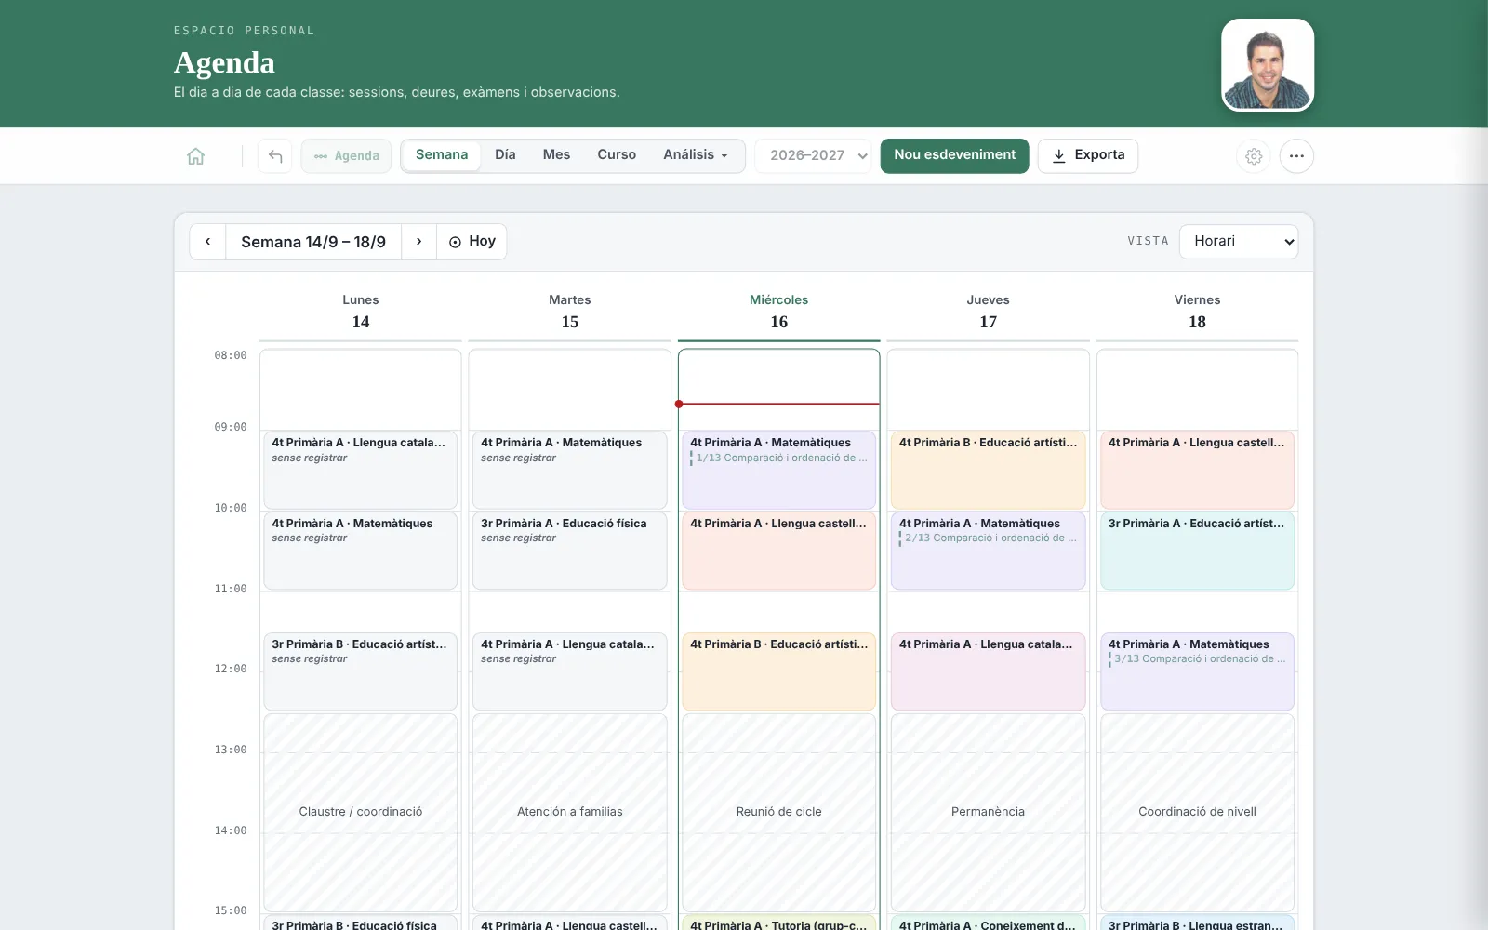
Task: Click the Reunió de cicle block
Action: pos(779,812)
